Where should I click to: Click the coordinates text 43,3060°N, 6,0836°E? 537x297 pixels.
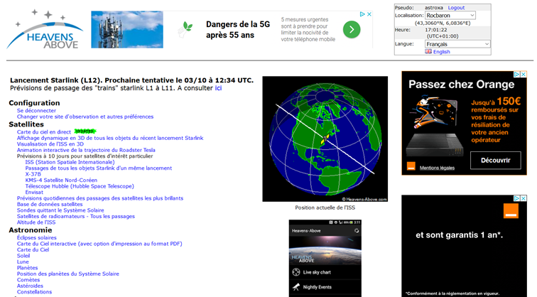pyautogui.click(x=443, y=23)
